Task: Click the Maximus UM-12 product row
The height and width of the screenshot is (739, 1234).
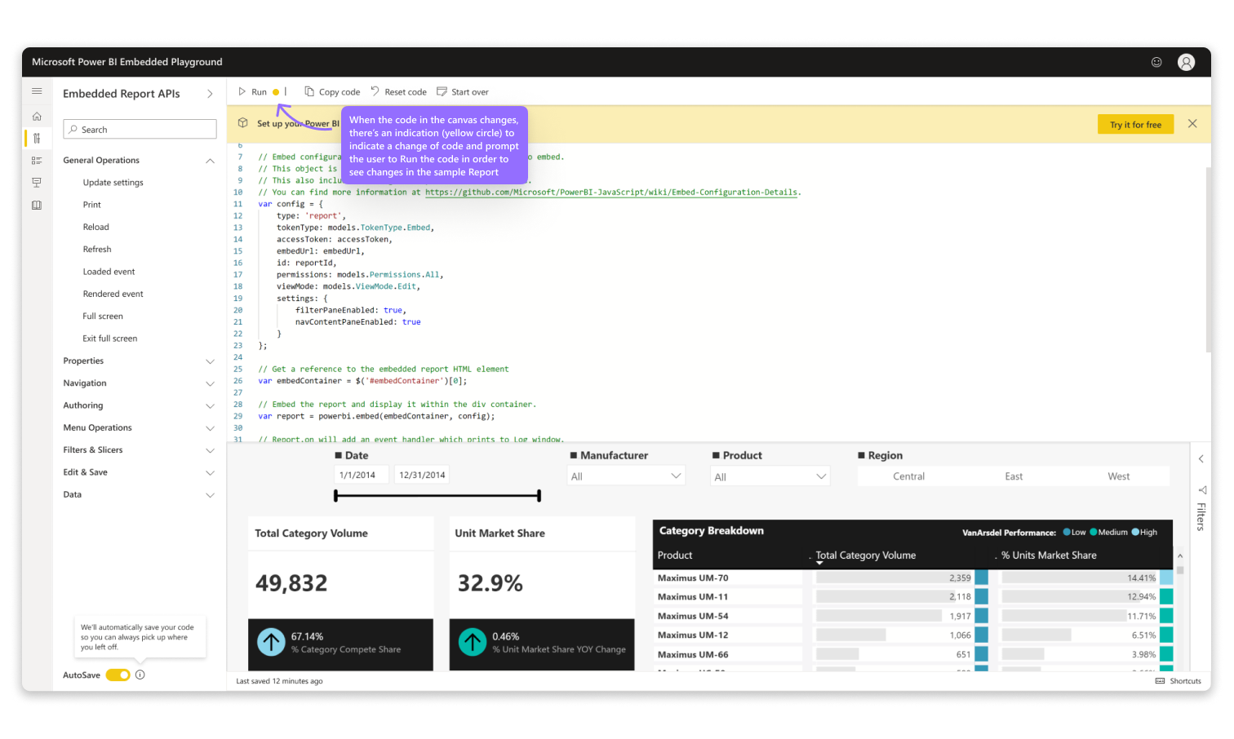Action: click(x=914, y=635)
